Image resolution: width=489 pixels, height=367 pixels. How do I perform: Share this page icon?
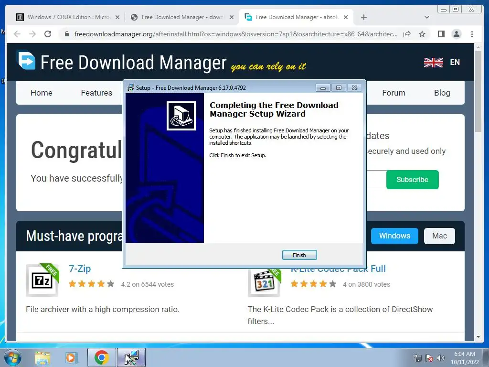407,34
